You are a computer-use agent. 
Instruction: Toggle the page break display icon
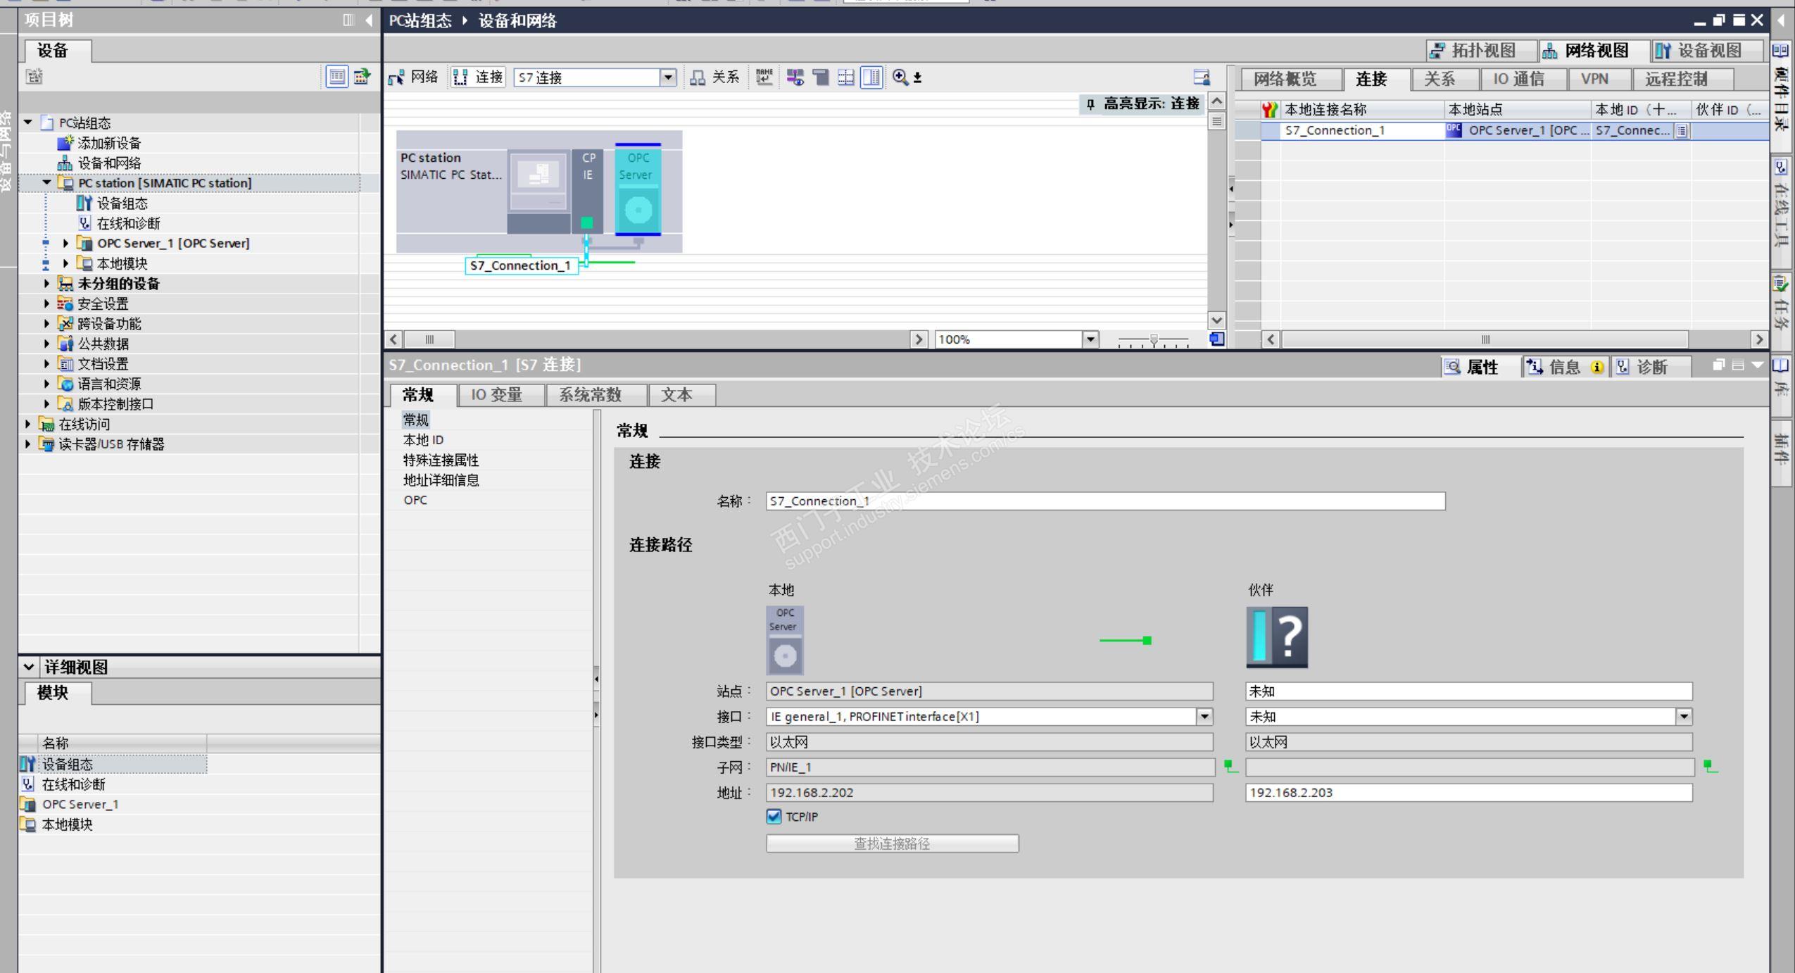coord(846,77)
